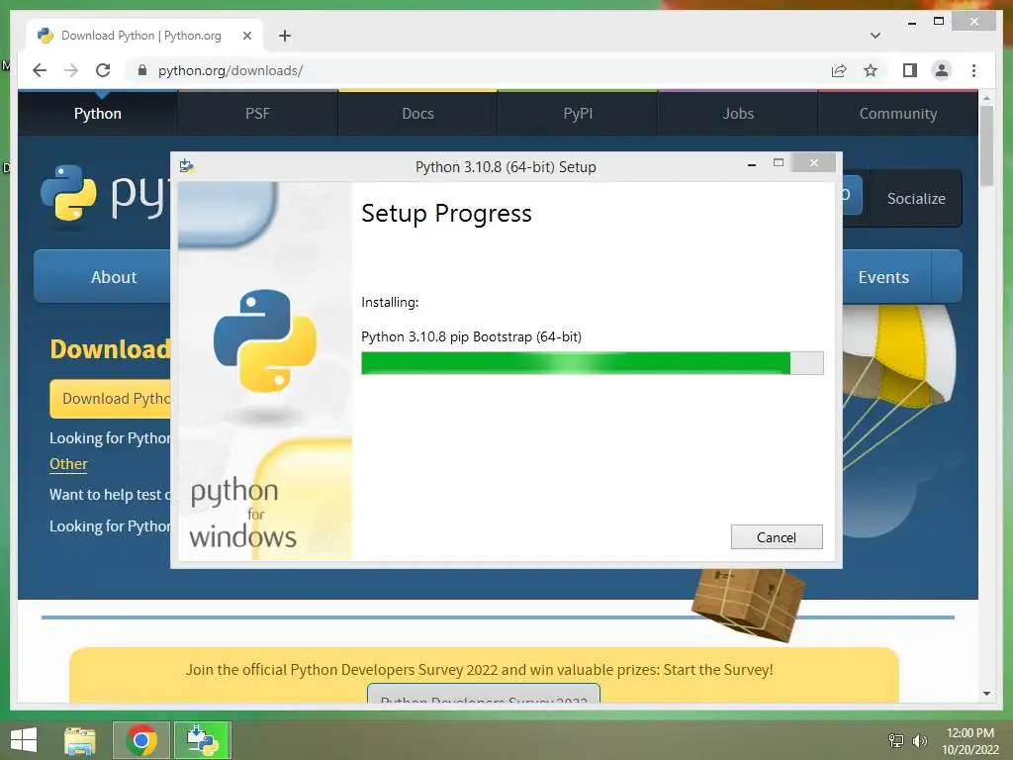
Task: Click the Other link
Action: (x=68, y=464)
